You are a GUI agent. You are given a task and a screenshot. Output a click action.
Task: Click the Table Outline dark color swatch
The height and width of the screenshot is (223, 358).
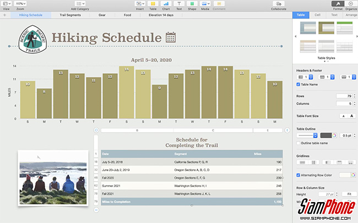pyautogui.click(x=326, y=135)
